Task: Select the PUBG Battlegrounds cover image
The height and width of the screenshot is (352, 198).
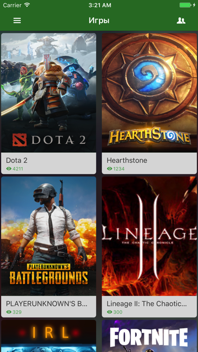Action: tap(48, 236)
